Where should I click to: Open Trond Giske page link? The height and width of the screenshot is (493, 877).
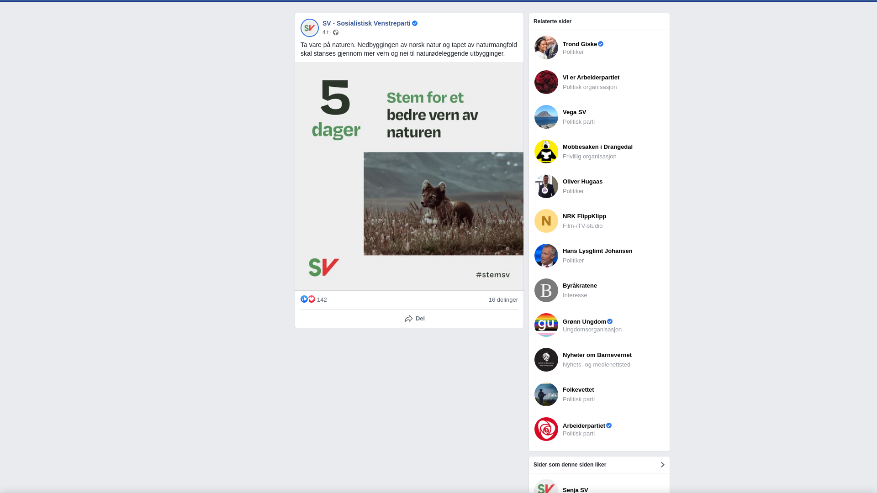580,44
